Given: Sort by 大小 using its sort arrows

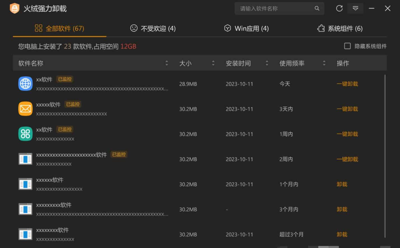Looking at the screenshot, I should pyautogui.click(x=213, y=63).
